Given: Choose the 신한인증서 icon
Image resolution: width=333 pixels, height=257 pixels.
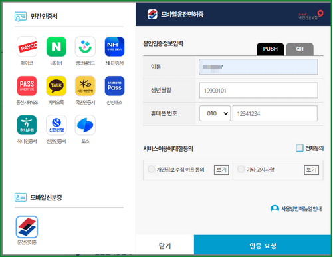Looking at the screenshot, I should [x=56, y=125].
